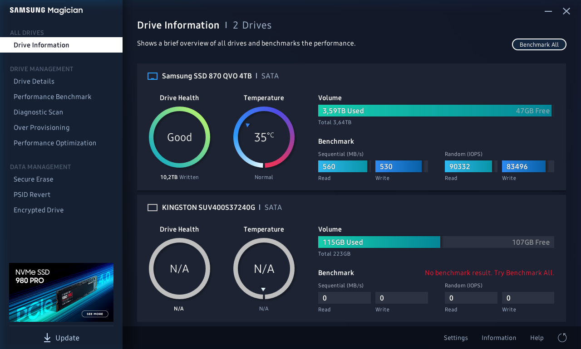The image size is (581, 349).
Task: Click the Kingston Drive Health N/A gauge
Action: coord(179,269)
